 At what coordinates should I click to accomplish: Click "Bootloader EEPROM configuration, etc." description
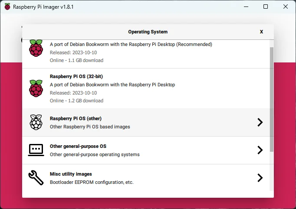pyautogui.click(x=92, y=182)
